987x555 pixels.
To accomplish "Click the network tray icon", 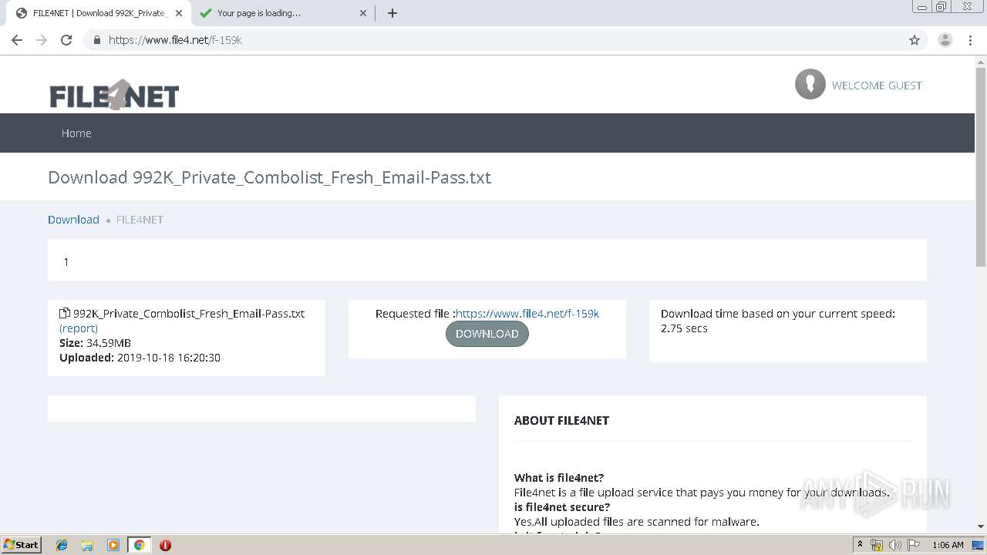I will [x=877, y=545].
